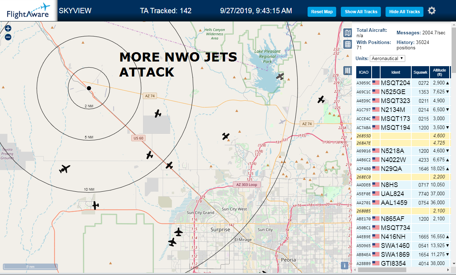Image resolution: width=456 pixels, height=275 pixels.
Task: Click Reset Map button
Action: tap(322, 12)
